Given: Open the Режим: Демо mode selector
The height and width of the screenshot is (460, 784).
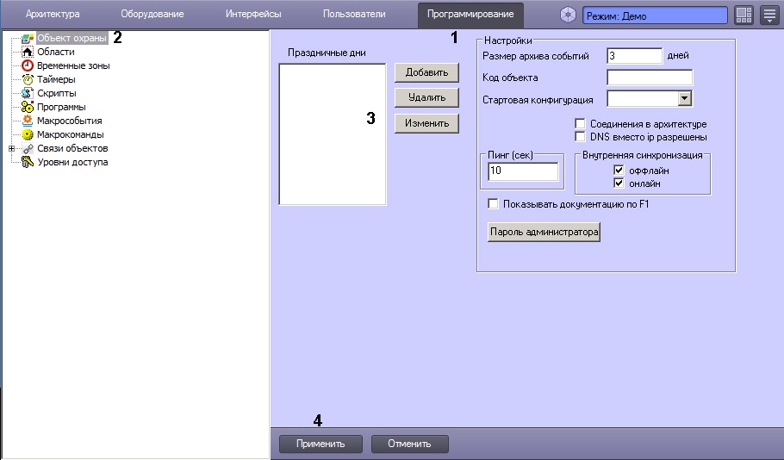Looking at the screenshot, I should tap(655, 16).
